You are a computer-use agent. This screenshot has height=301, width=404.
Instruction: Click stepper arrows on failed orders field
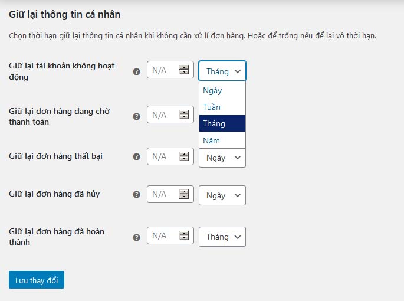click(x=184, y=156)
